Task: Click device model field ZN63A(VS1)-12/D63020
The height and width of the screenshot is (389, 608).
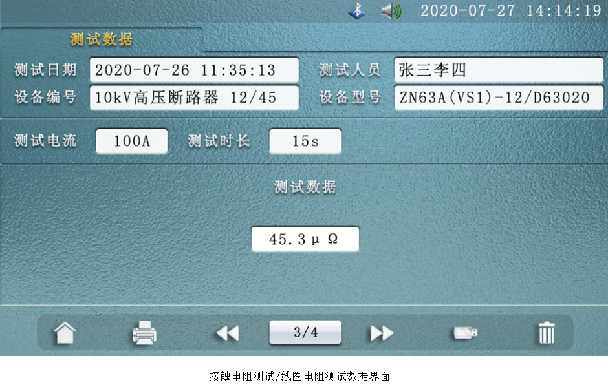Action: (498, 98)
